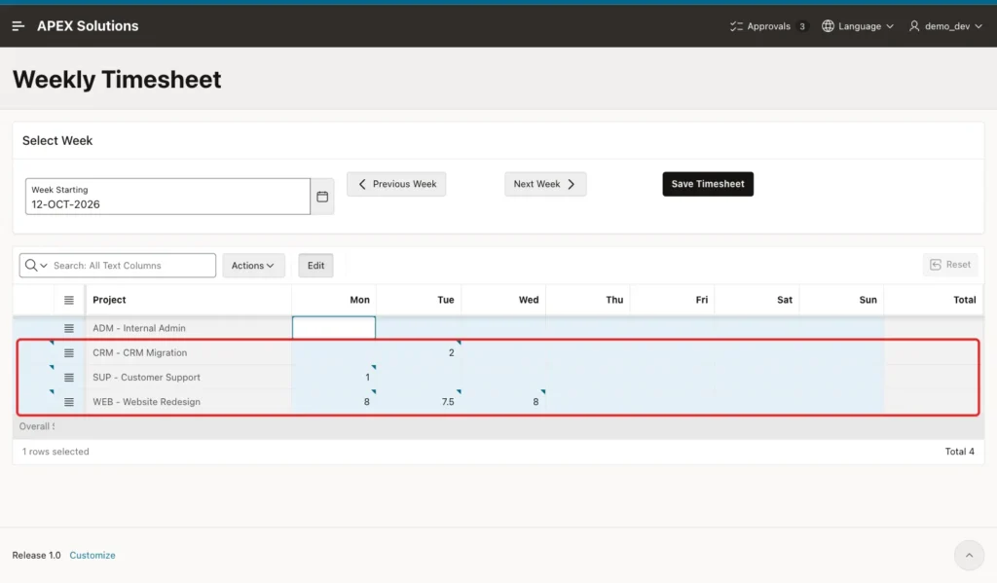Screen dimensions: 997x583
Task: Click the Reset button's undo icon
Action: [936, 265]
